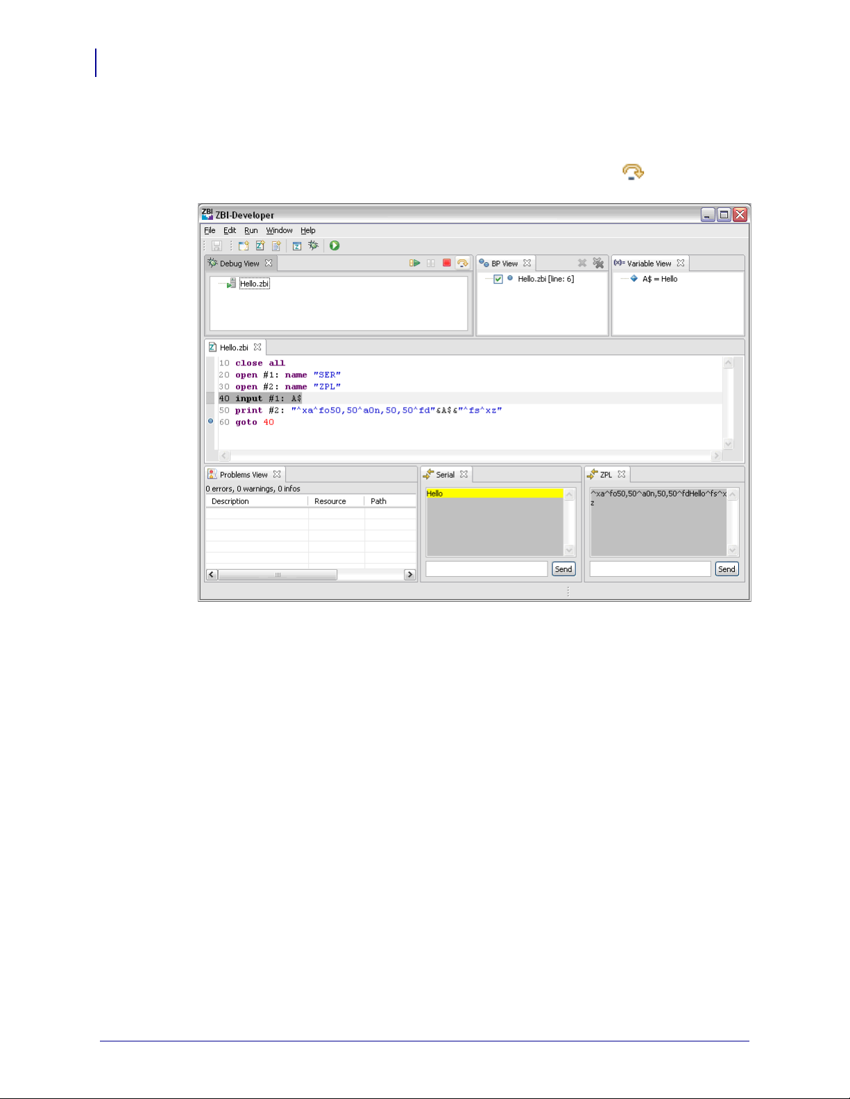The width and height of the screenshot is (850, 1099).
Task: Click the green Run program icon
Action: point(334,245)
